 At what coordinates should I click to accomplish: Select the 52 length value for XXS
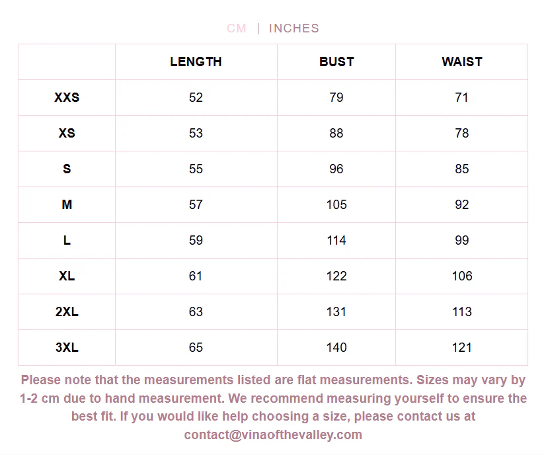(196, 97)
